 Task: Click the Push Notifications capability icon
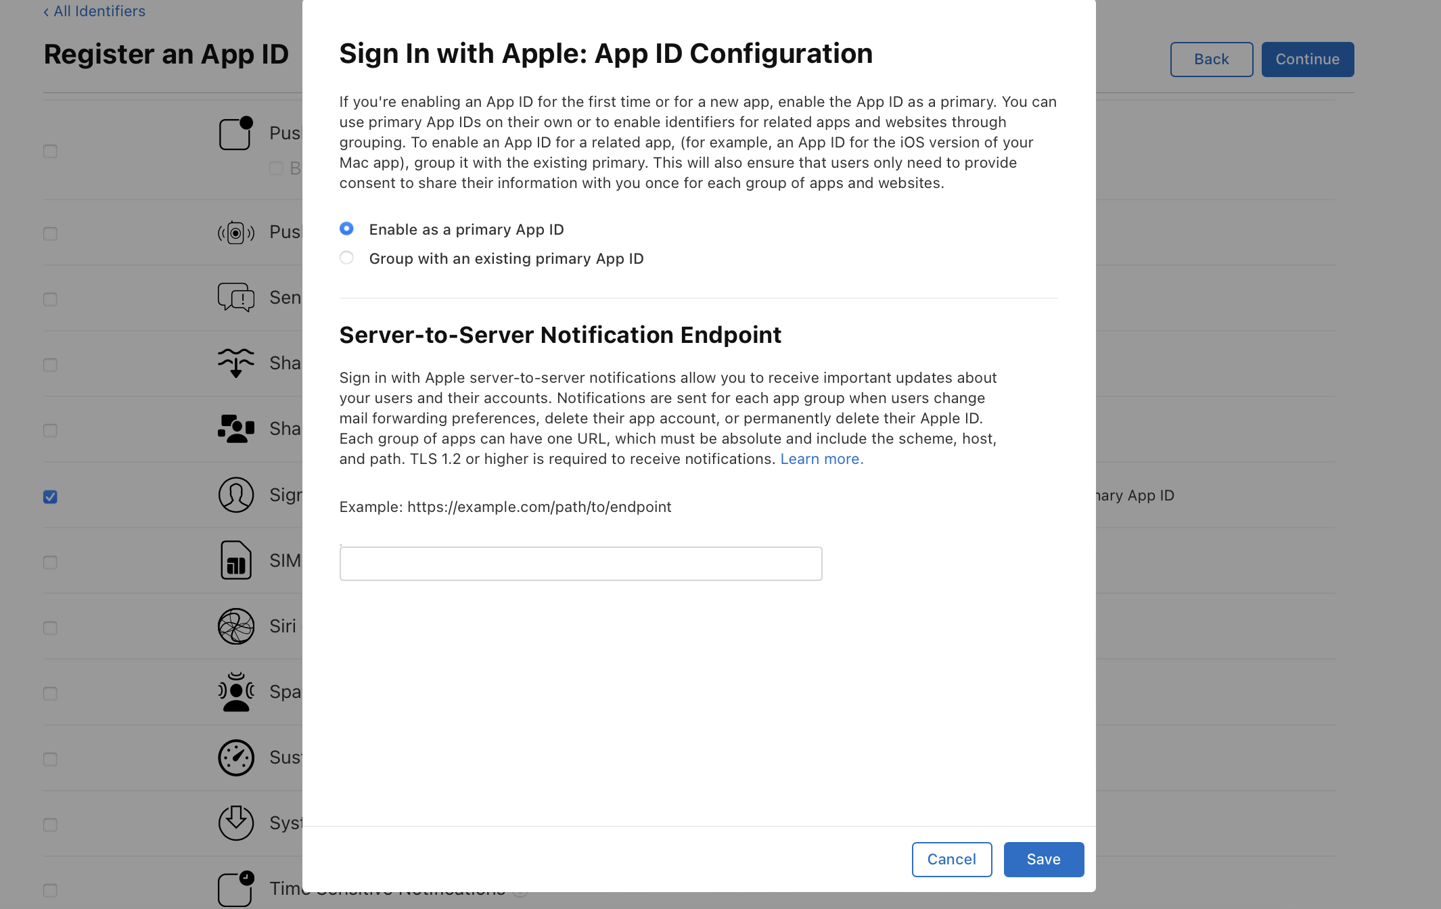point(235,133)
